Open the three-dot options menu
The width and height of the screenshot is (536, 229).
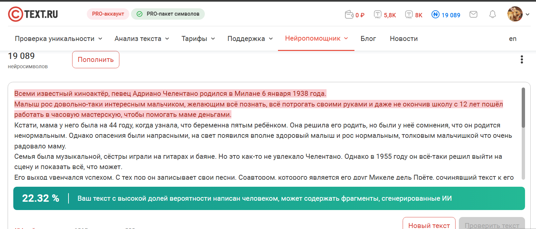pos(522,59)
